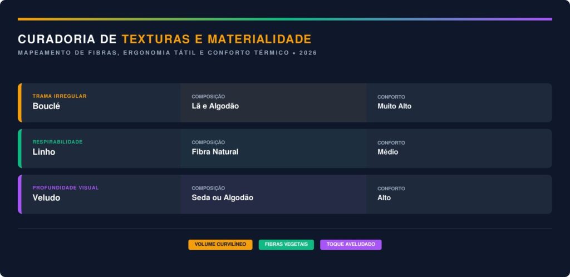Click the Mapeamento de Fibras subtitle text
This screenshot has width=570, height=277.
pyautogui.click(x=167, y=53)
